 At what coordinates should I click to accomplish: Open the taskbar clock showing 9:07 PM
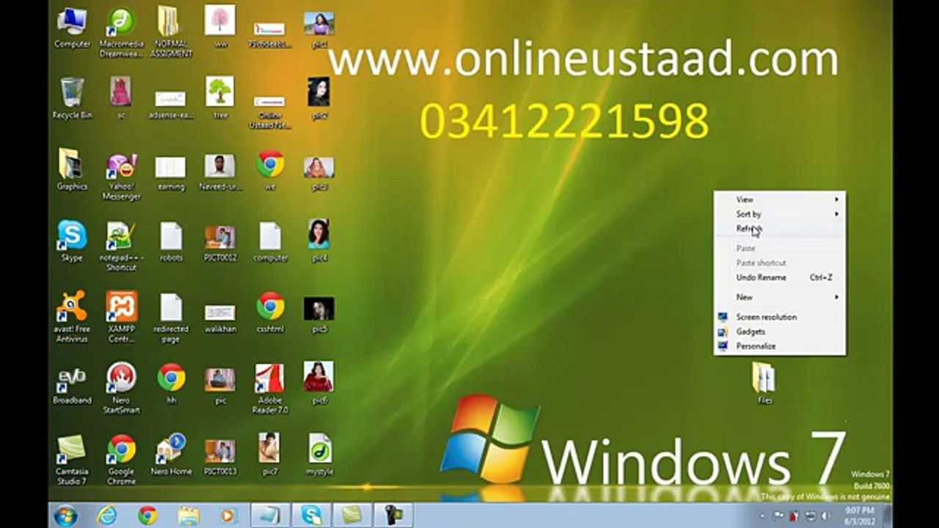click(x=860, y=515)
